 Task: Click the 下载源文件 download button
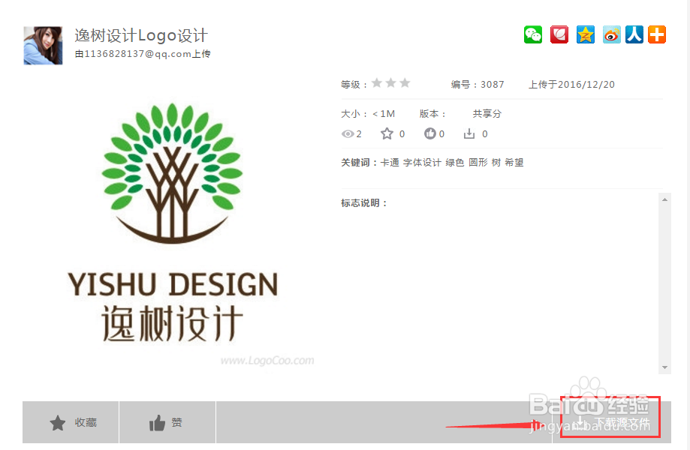coord(611,422)
